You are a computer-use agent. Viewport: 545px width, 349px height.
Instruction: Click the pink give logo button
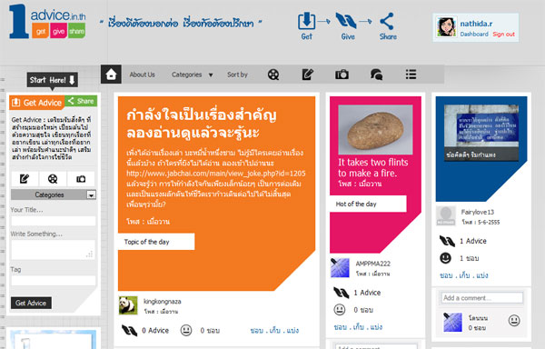[x=58, y=31]
